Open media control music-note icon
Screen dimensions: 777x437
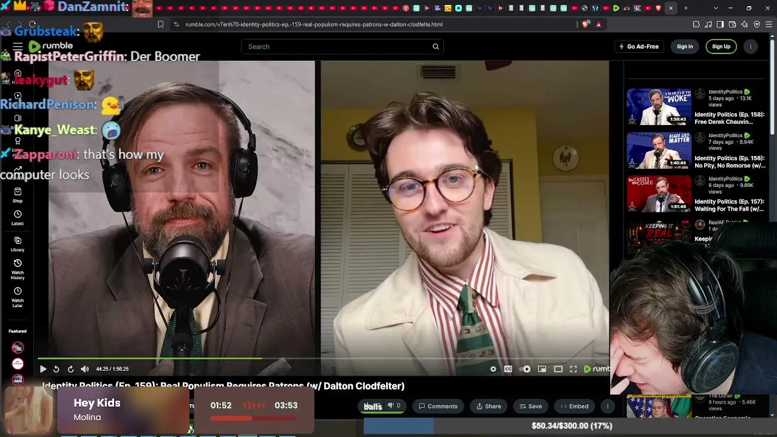pyautogui.click(x=708, y=24)
